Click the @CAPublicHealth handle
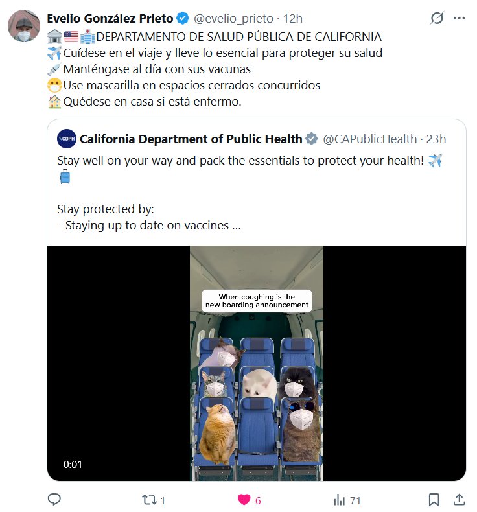 pyautogui.click(x=369, y=139)
